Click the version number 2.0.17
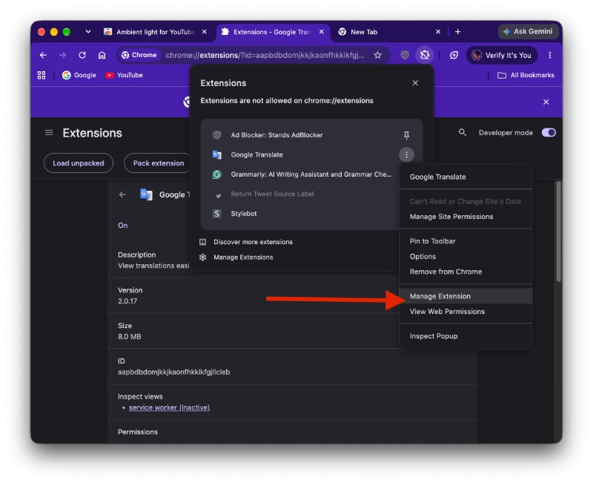This screenshot has height=484, width=593. [127, 301]
